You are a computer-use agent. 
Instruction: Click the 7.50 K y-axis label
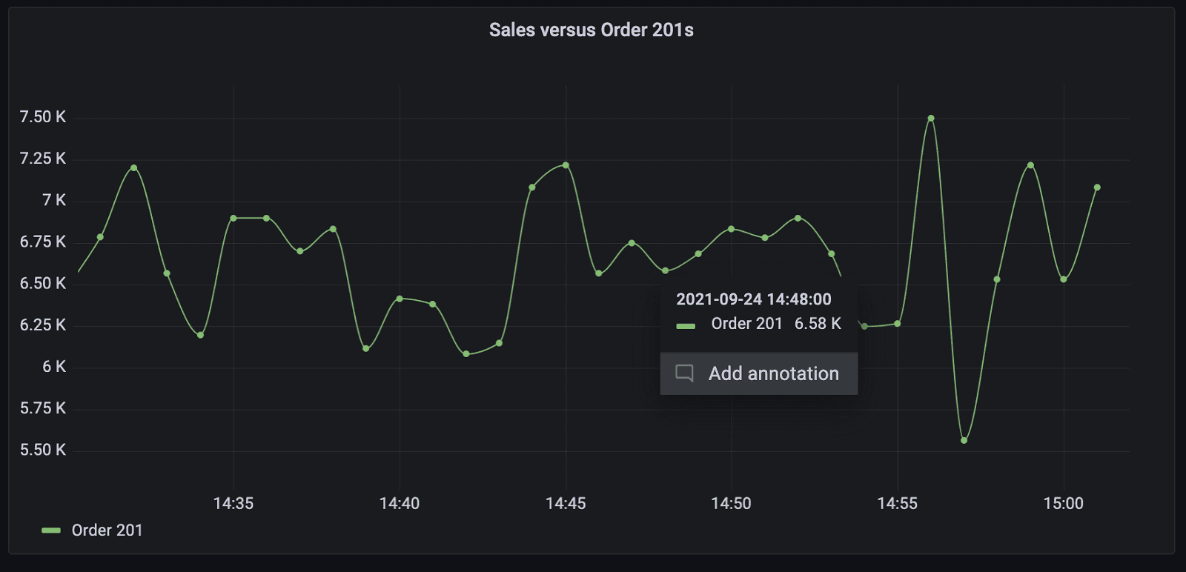43,117
